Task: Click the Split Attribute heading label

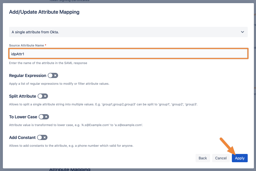Action: pos(23,96)
